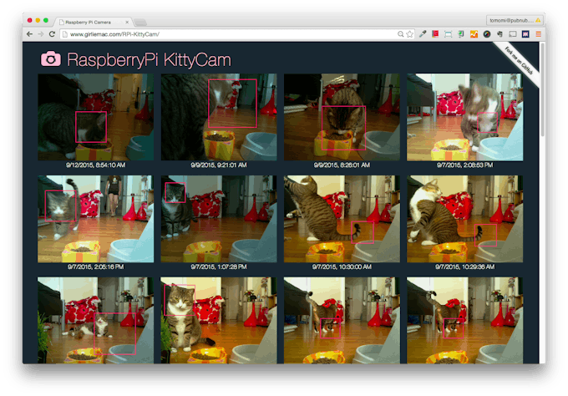Click the 9/9/2015, 9:21:01 AM timestamp
568x396 pixels.
click(219, 165)
